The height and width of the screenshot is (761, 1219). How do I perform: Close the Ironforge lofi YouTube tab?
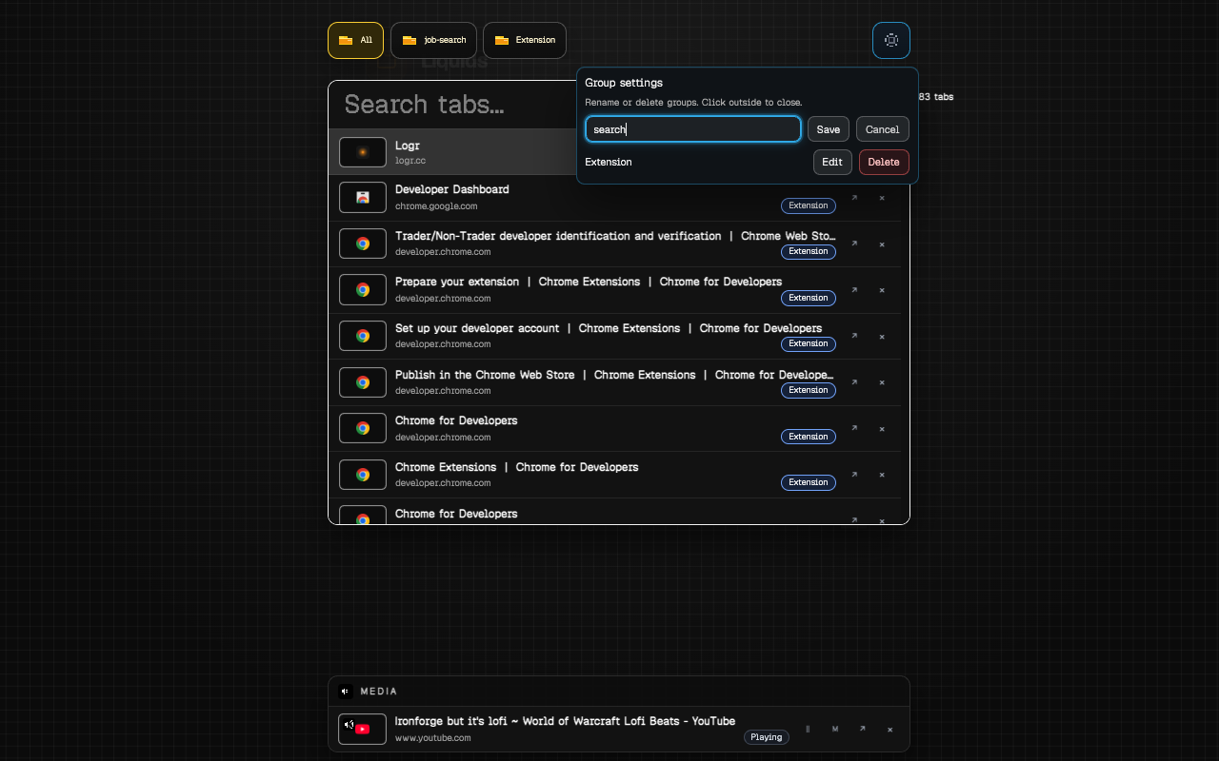coord(890,730)
